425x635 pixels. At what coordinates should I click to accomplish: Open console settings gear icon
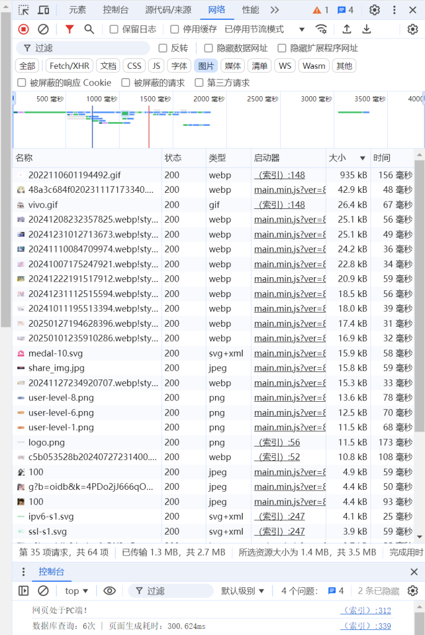click(x=413, y=591)
